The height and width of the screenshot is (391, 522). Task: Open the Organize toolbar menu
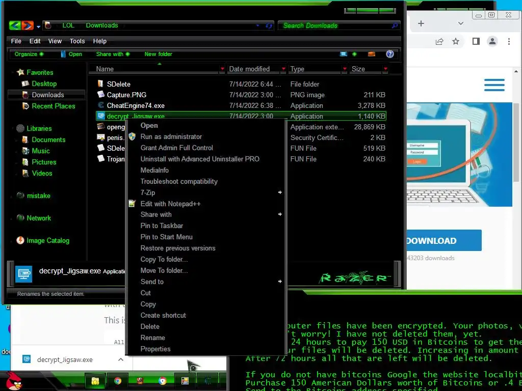tap(29, 54)
